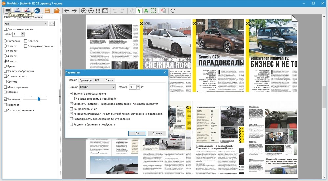Click the orange floppy disk save icon
This screenshot has width=328, height=181.
[47, 10]
